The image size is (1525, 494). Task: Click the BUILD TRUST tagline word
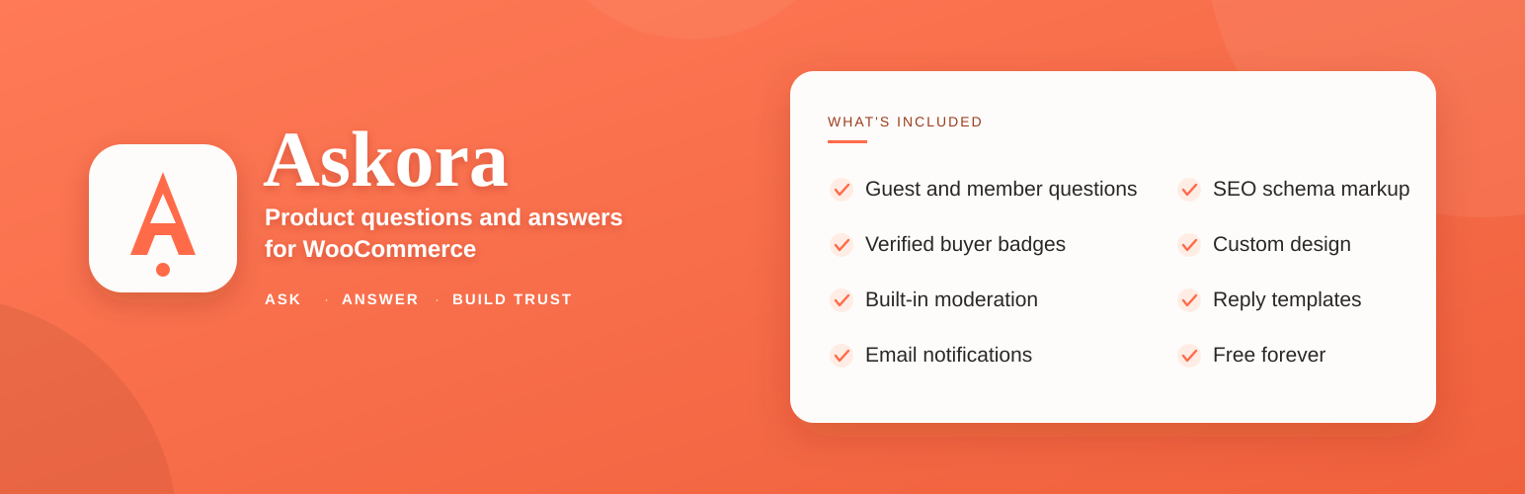coord(512,299)
